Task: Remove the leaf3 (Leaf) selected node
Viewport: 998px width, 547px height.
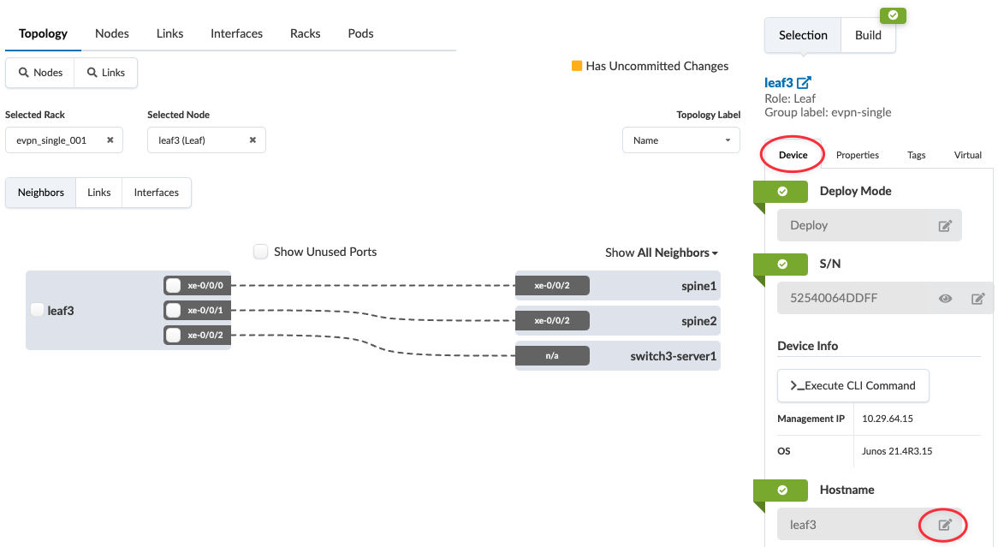Action: pyautogui.click(x=252, y=140)
